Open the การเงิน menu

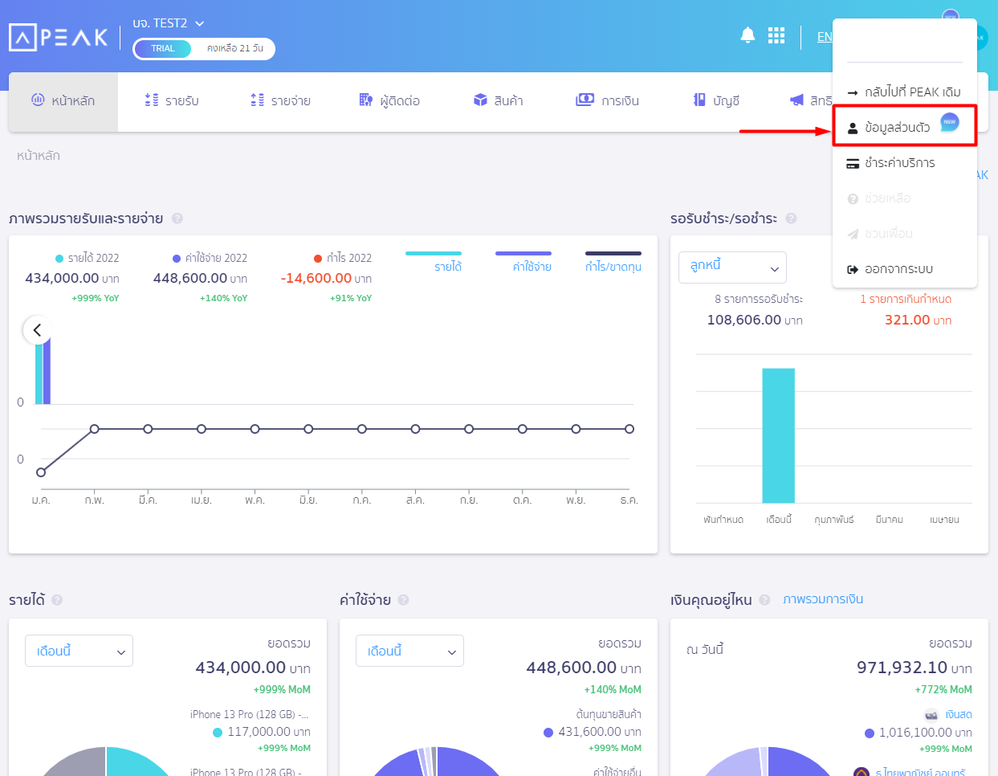(x=608, y=101)
